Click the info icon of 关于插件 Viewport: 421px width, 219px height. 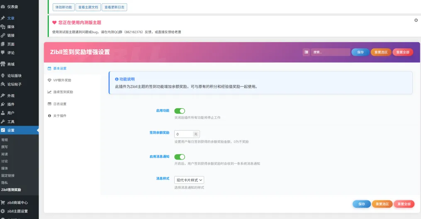pyautogui.click(x=49, y=116)
